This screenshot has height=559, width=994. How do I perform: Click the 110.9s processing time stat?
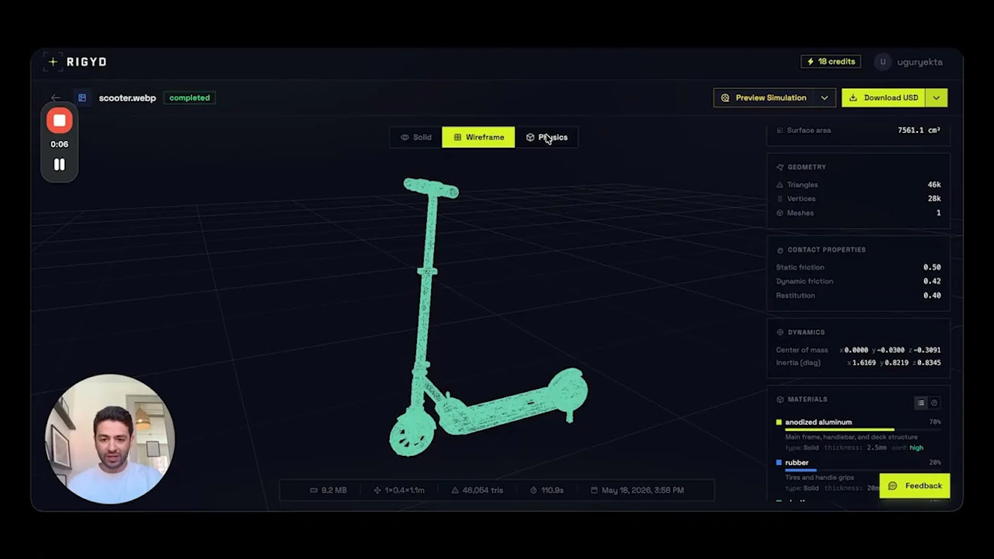click(x=547, y=490)
